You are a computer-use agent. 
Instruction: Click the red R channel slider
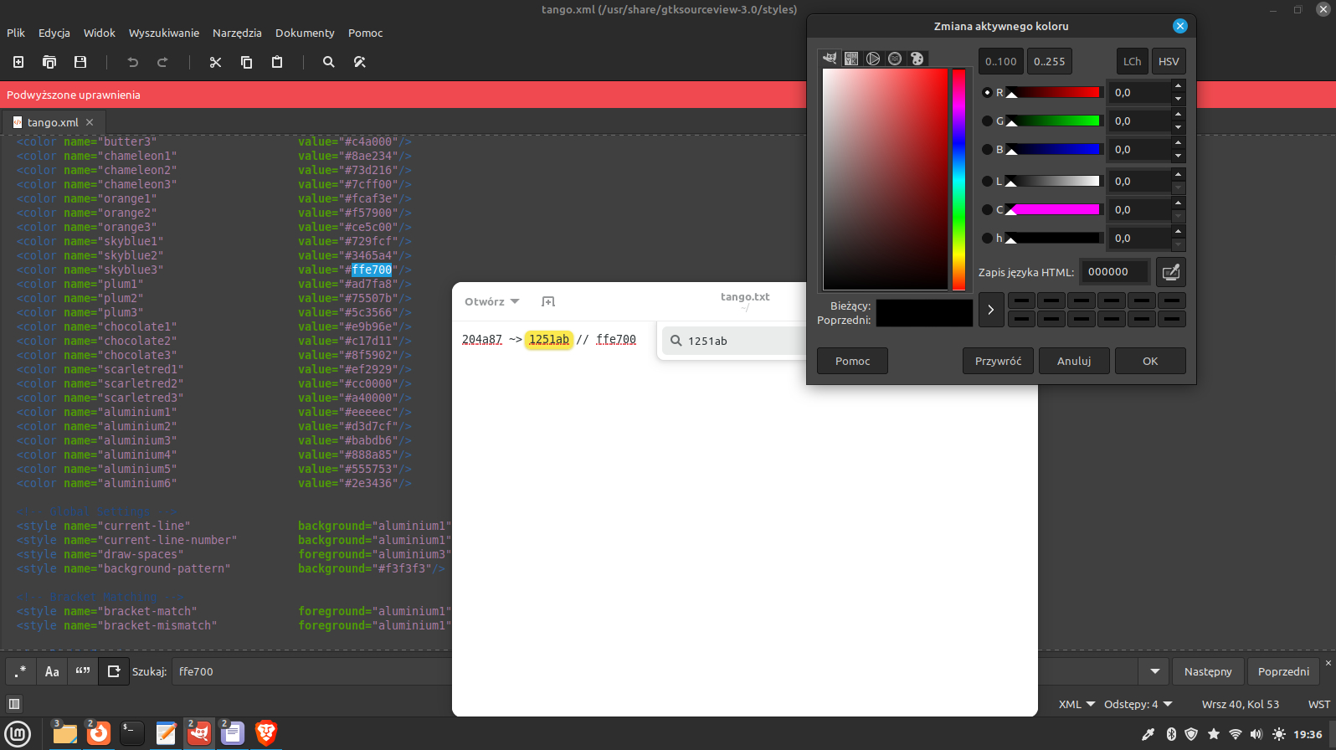(1054, 93)
